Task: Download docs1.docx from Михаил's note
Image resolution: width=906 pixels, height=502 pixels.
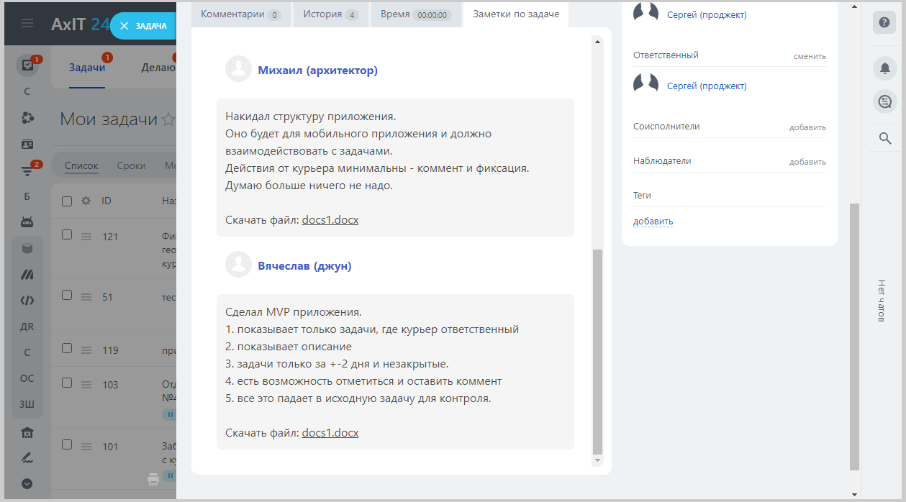Action: pyautogui.click(x=330, y=220)
